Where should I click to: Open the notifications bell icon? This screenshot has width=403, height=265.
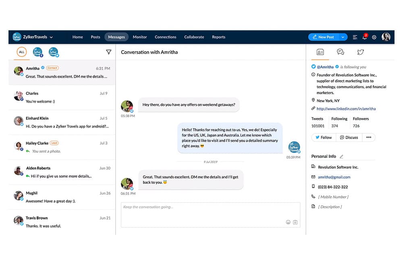[365, 37]
